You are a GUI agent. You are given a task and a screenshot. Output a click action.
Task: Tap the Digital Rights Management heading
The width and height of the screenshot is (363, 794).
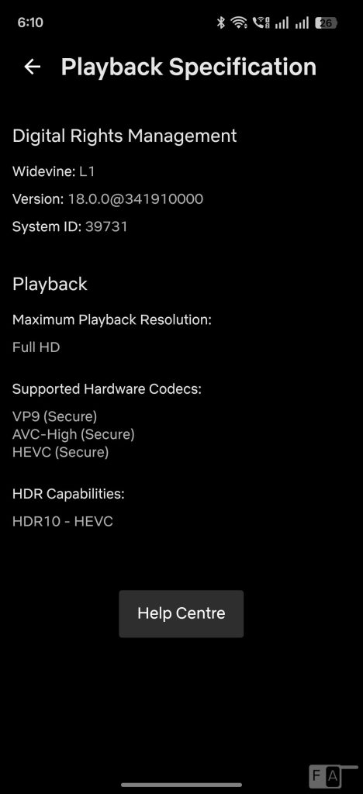tap(125, 136)
